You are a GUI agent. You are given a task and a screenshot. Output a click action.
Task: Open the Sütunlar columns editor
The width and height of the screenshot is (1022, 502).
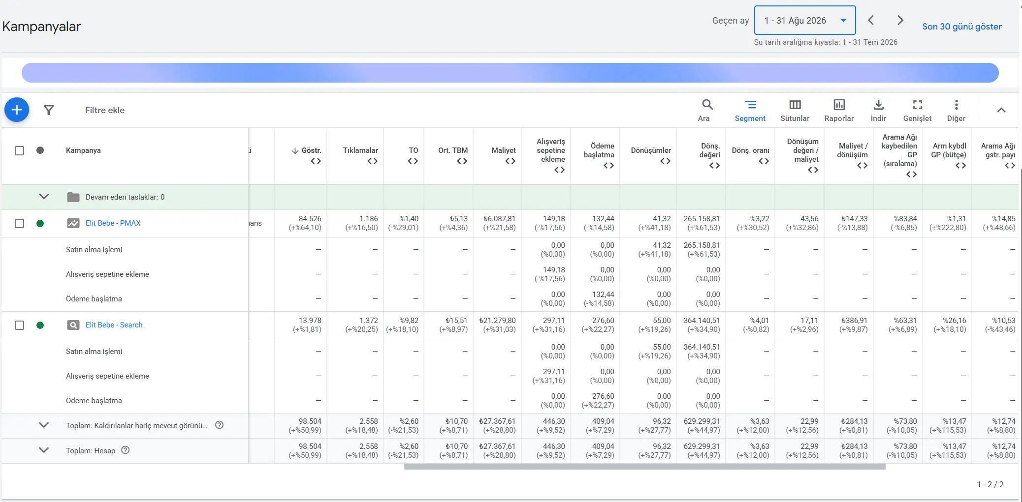(795, 110)
